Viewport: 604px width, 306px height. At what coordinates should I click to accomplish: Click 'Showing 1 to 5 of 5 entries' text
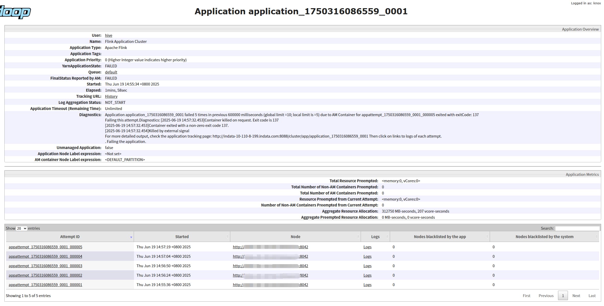tap(28, 296)
